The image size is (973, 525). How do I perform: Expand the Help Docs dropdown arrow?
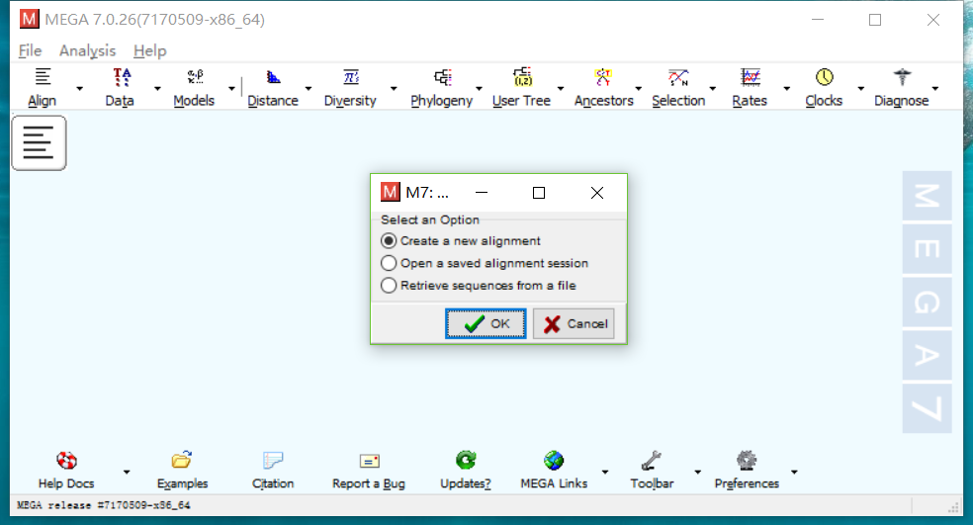pyautogui.click(x=127, y=473)
